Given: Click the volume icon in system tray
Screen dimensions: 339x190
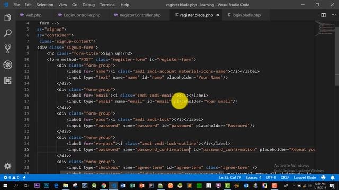Looking at the screenshot, I should click(309, 185).
